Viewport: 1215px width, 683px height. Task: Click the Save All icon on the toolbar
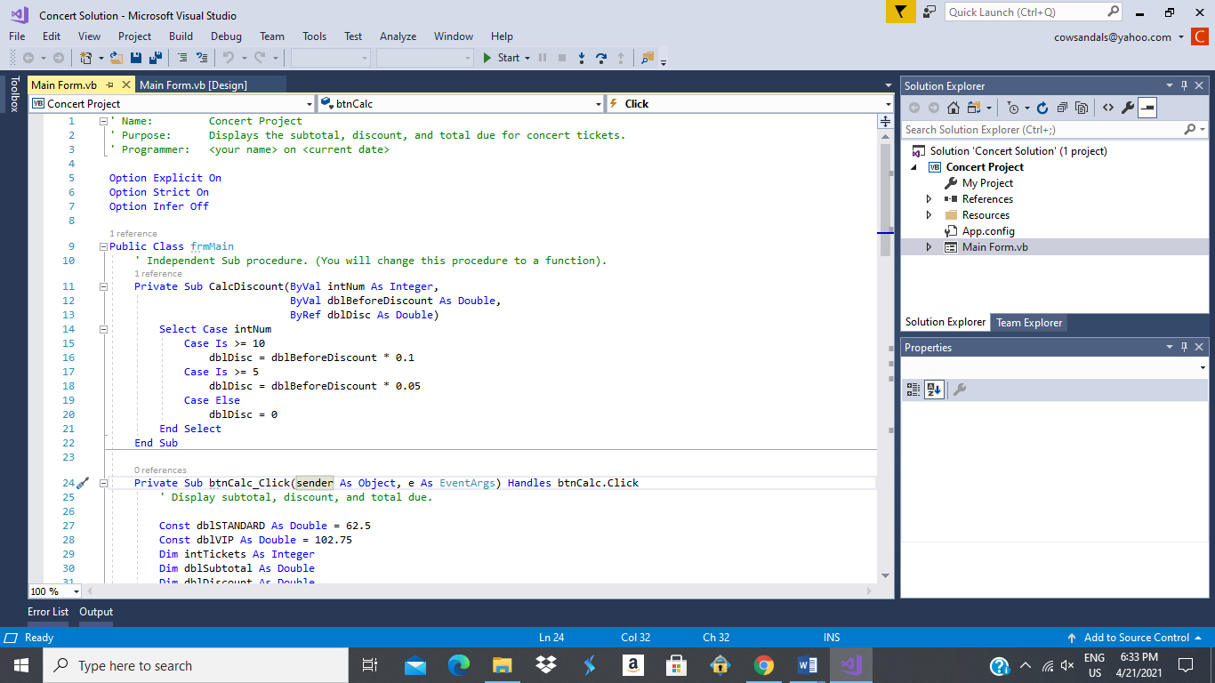click(155, 58)
